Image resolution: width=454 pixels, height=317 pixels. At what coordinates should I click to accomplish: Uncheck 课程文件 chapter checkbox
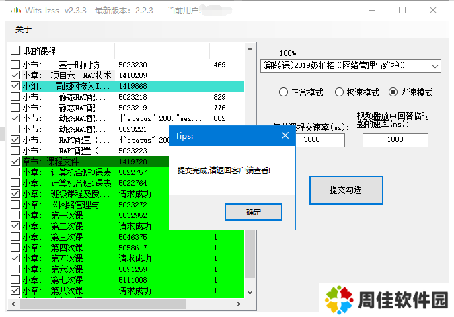coord(15,162)
